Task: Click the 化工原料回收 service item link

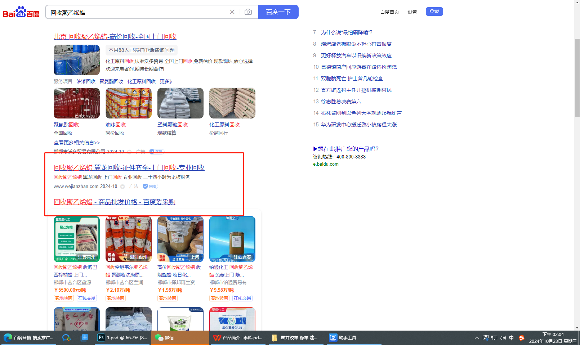Action: [142, 81]
